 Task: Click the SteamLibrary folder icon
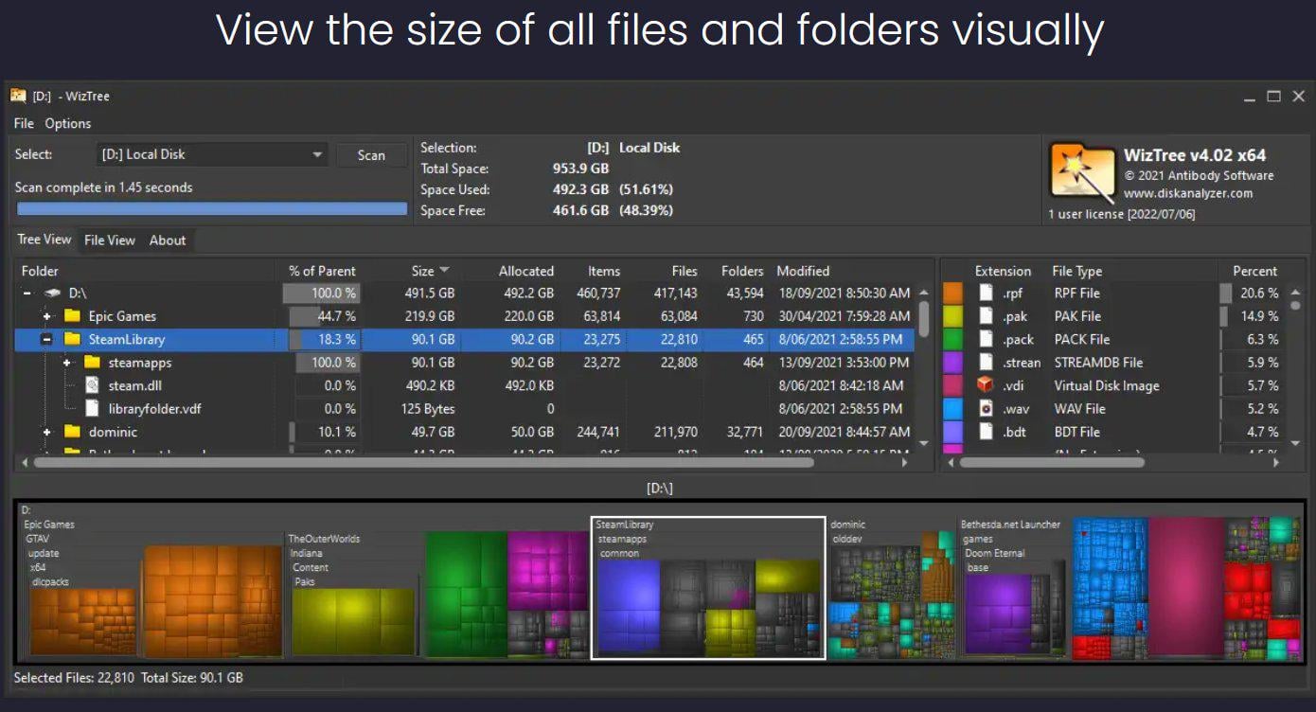[x=72, y=339]
